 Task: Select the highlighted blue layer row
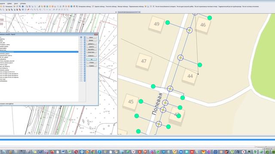tap(39, 52)
